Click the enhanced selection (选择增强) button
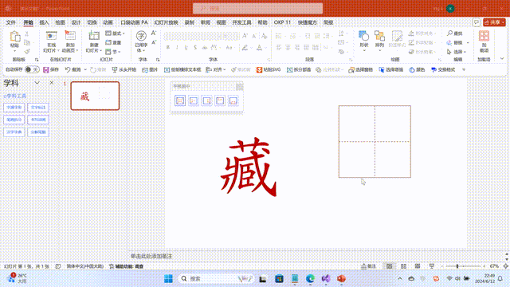Viewport: 510px width, 287px height. coord(391,69)
